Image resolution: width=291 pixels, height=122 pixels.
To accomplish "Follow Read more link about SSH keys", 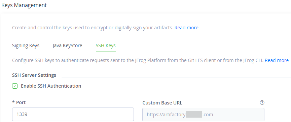I will [277, 60].
